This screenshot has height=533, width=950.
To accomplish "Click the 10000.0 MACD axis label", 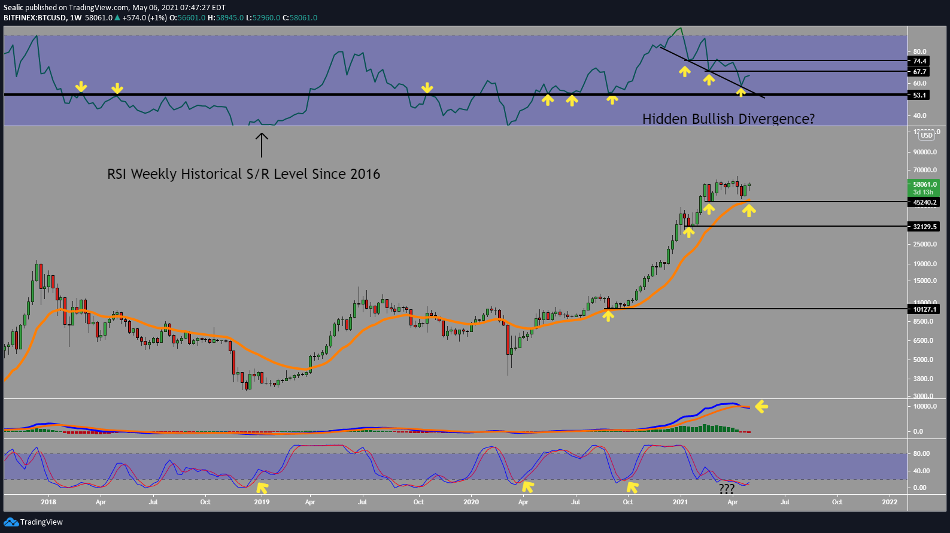I will (925, 406).
